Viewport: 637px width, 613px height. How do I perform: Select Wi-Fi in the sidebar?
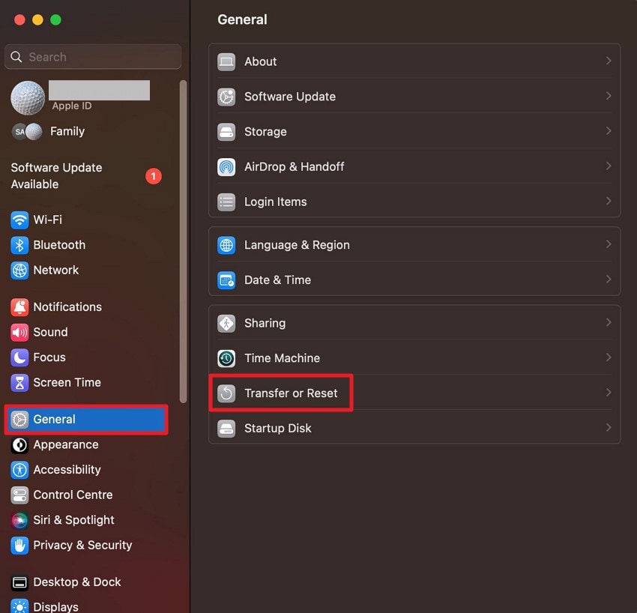pyautogui.click(x=47, y=220)
